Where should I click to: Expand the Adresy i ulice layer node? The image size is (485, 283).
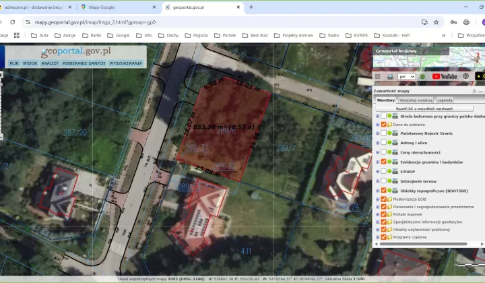[377, 143]
